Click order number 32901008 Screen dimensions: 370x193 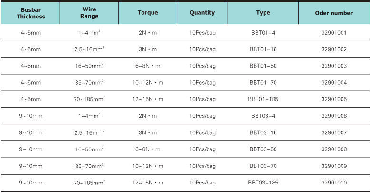tap(334, 149)
